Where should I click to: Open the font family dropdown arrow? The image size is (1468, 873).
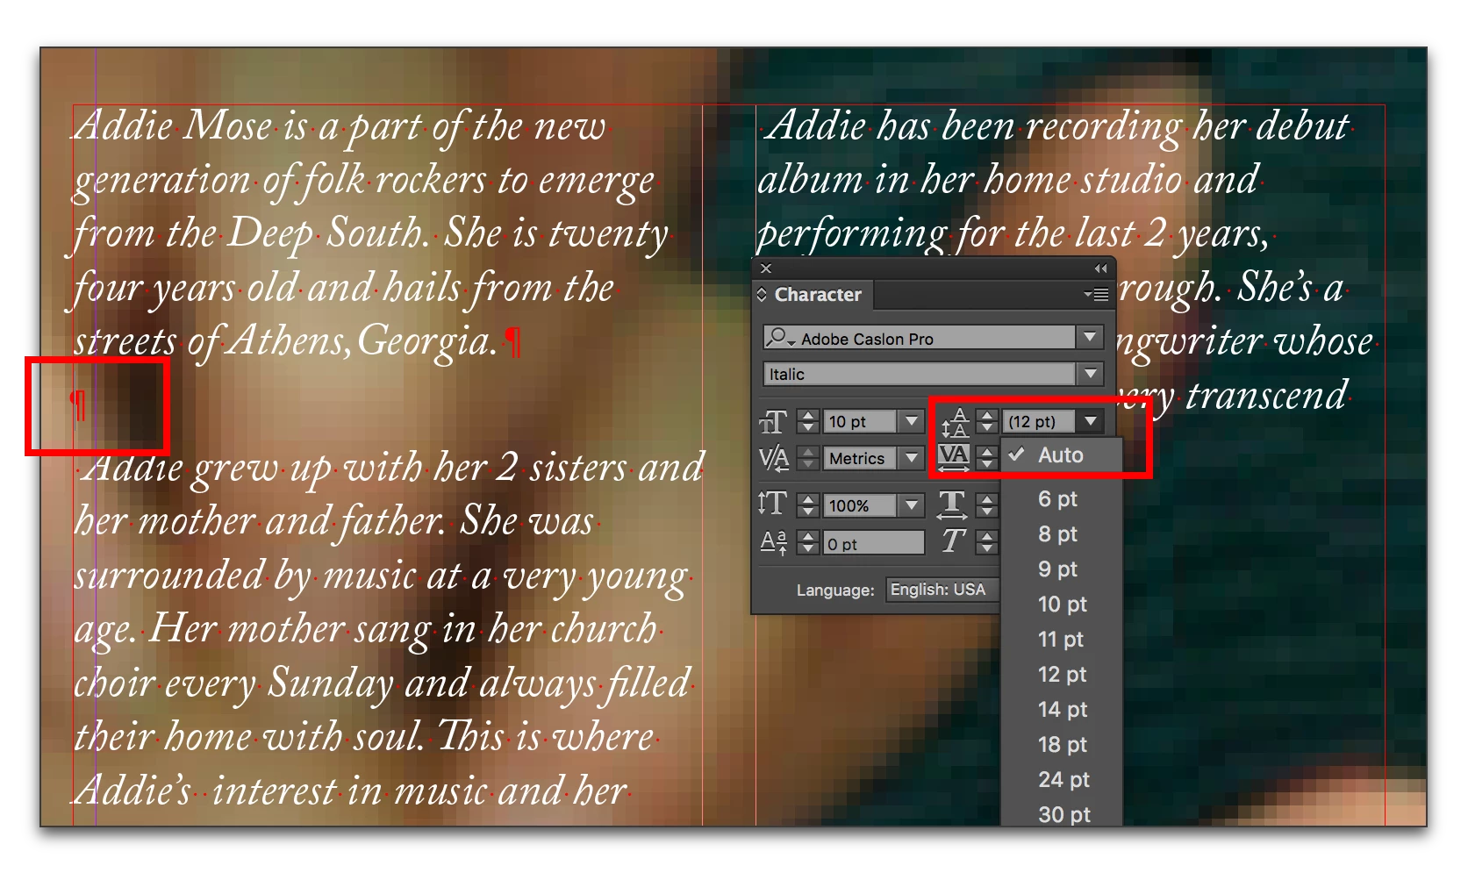(x=1089, y=338)
